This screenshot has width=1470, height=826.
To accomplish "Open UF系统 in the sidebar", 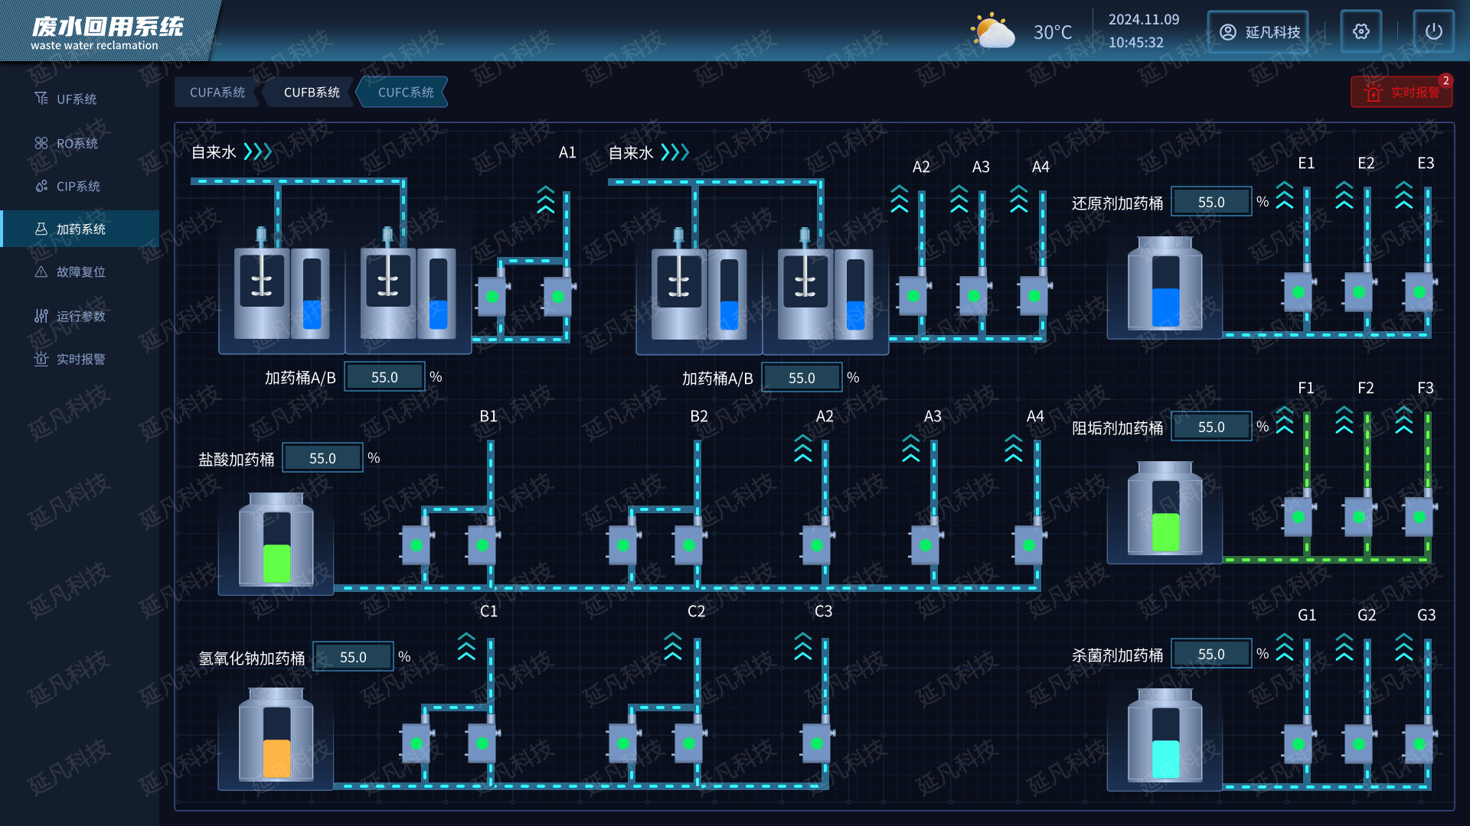I will [x=77, y=99].
